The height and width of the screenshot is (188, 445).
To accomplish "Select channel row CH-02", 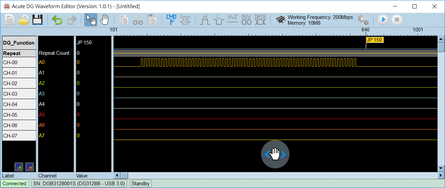I will click(x=19, y=84).
